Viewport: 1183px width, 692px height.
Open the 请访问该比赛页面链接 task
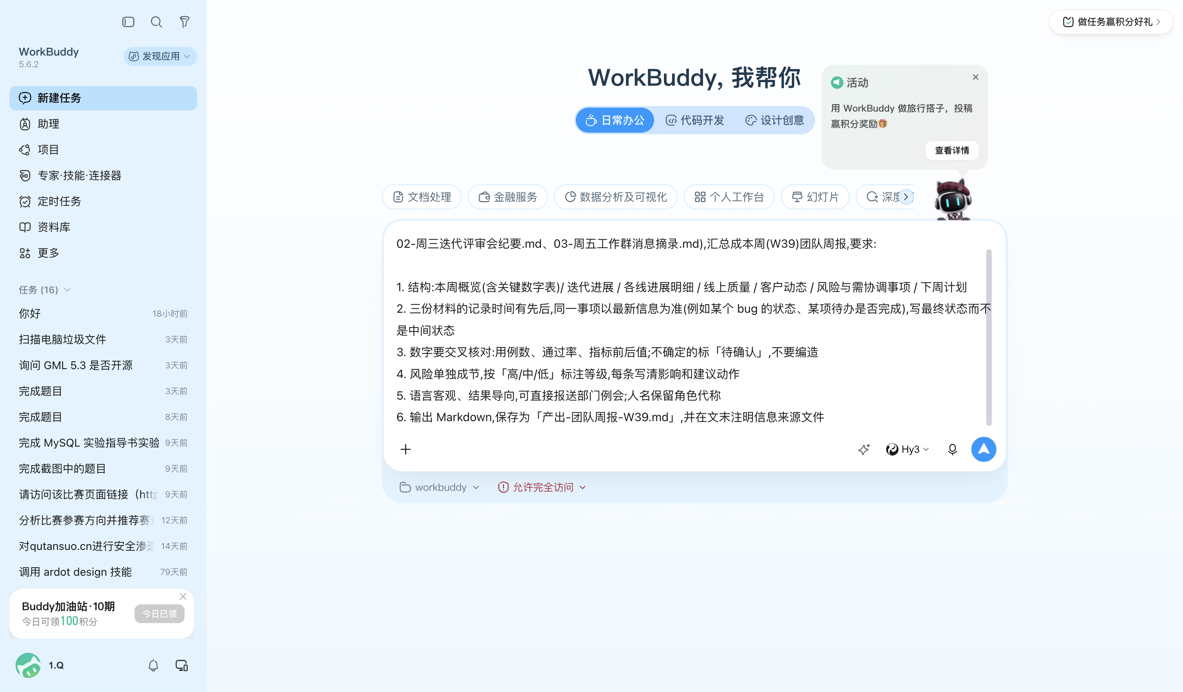(103, 494)
